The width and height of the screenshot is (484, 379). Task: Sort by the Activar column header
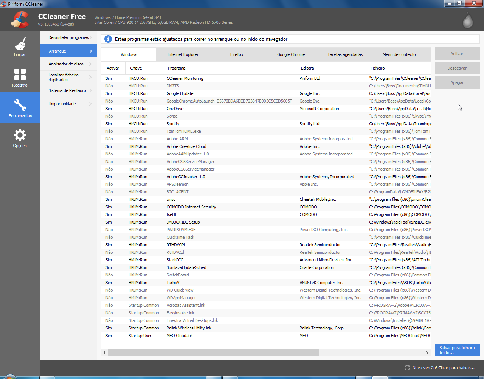tap(113, 68)
